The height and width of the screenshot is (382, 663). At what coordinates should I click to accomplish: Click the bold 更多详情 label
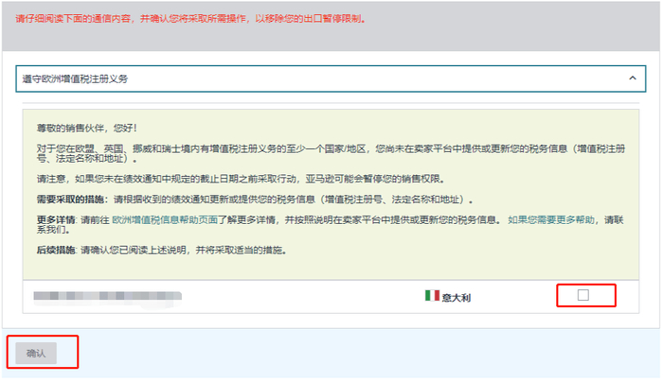56,220
